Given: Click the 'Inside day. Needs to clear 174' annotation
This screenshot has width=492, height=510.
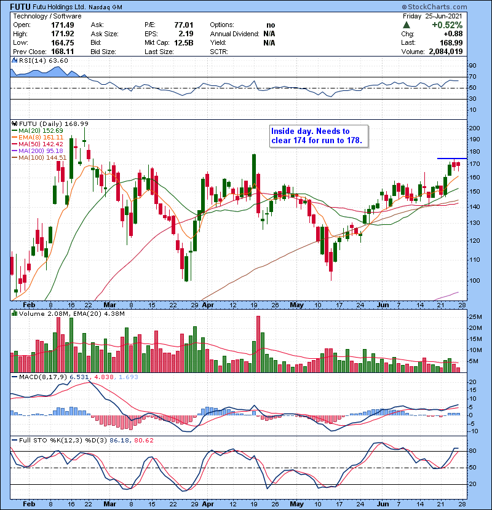Looking at the screenshot, I should point(319,136).
